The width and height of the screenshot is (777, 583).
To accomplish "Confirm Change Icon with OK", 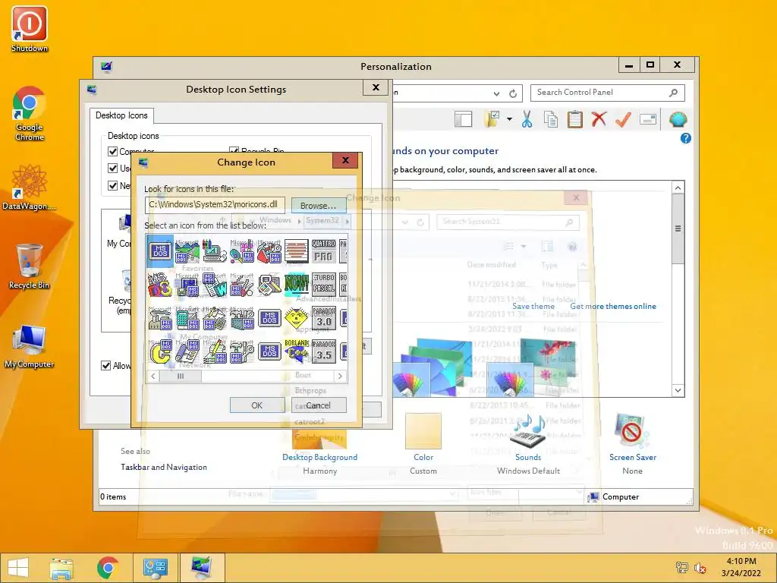I will (257, 405).
